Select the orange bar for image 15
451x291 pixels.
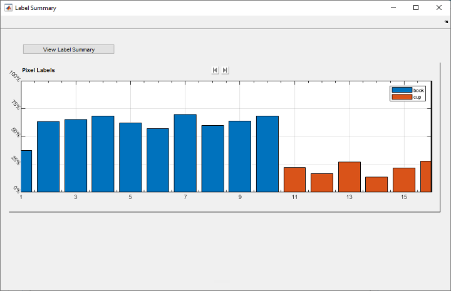[x=404, y=180]
